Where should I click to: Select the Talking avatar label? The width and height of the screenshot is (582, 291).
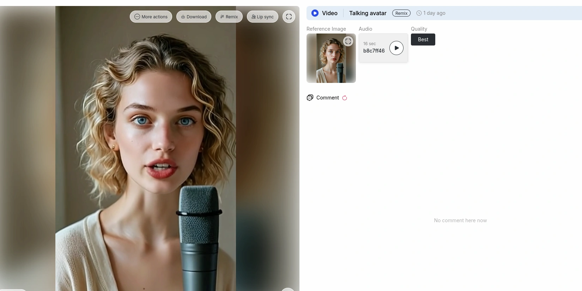click(368, 13)
